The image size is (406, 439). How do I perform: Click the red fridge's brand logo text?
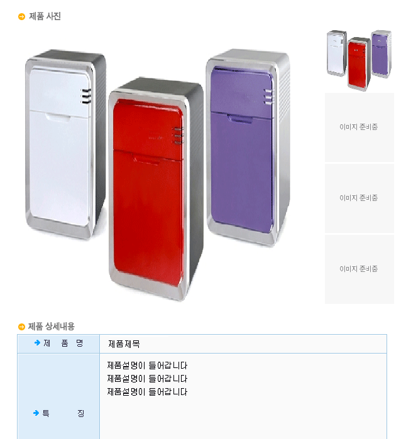tap(155, 138)
